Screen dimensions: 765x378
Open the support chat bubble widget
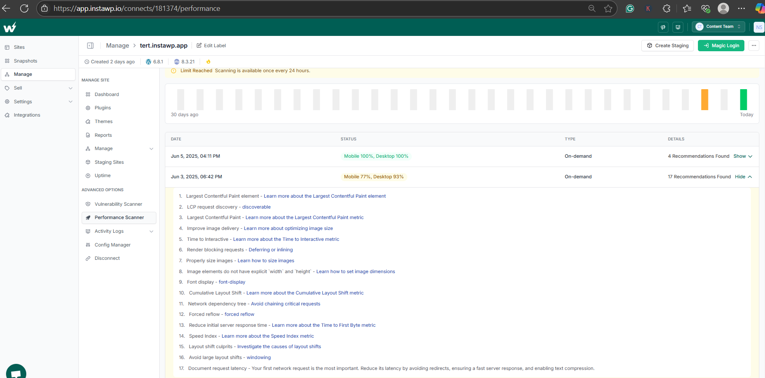[x=16, y=371]
